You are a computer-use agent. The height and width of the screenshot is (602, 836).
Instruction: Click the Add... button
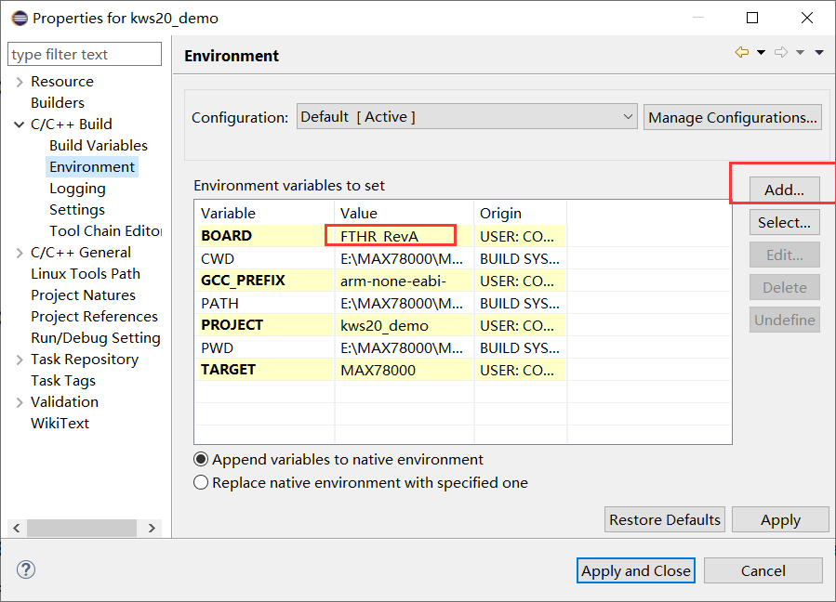(784, 190)
